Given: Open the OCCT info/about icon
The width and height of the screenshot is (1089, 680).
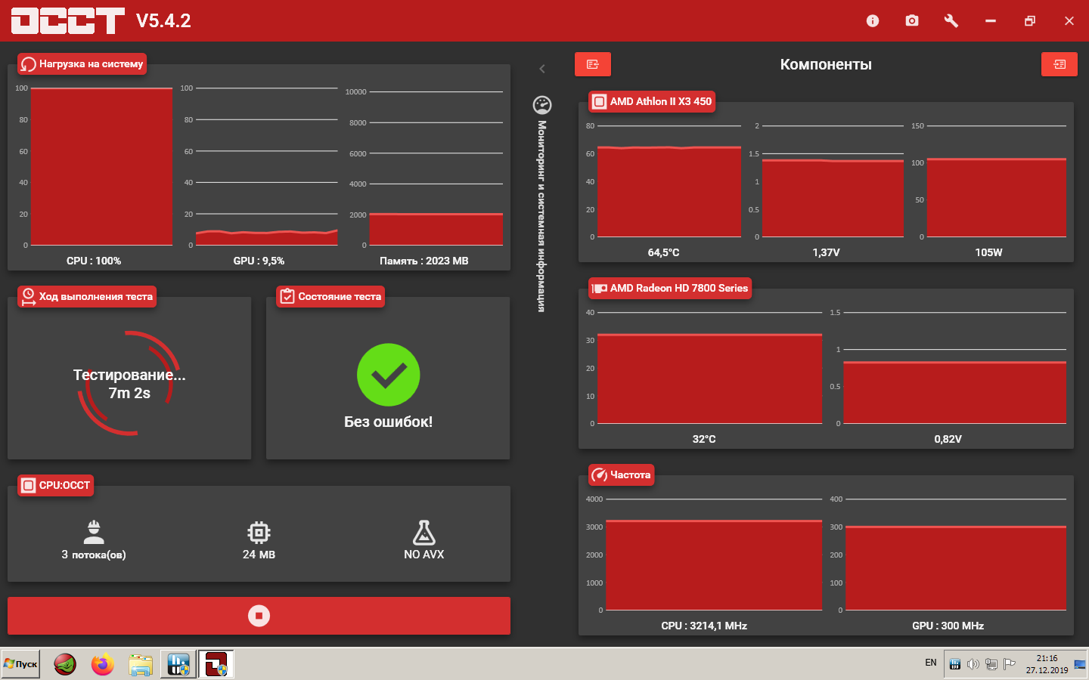Looking at the screenshot, I should point(873,21).
